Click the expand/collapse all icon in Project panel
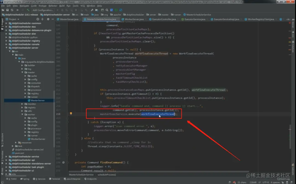Image resolution: width=296 pixels, height=184 pixels. click(x=42, y=19)
